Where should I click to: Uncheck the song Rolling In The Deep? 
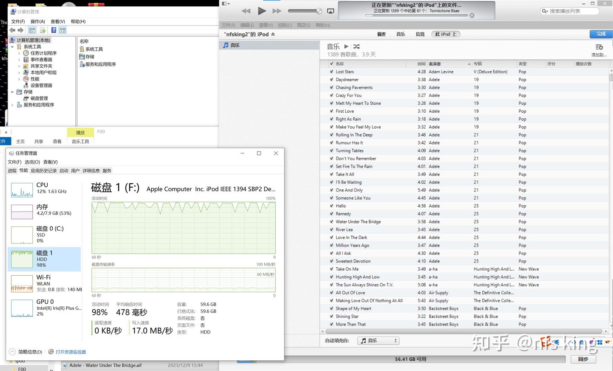332,135
